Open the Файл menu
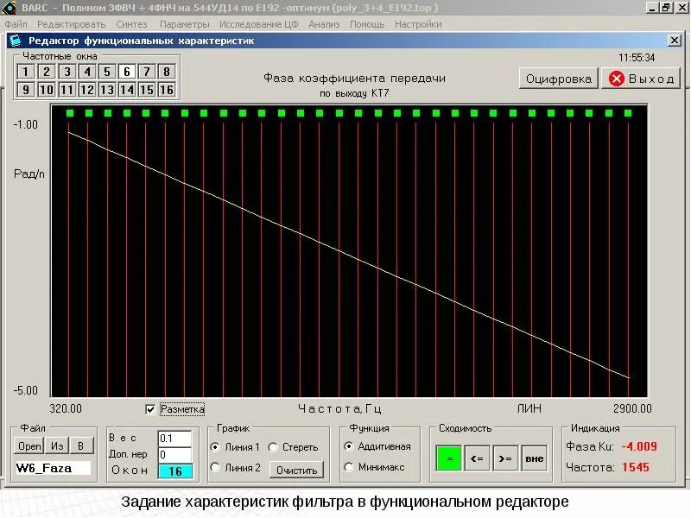691x518 pixels. (16, 24)
